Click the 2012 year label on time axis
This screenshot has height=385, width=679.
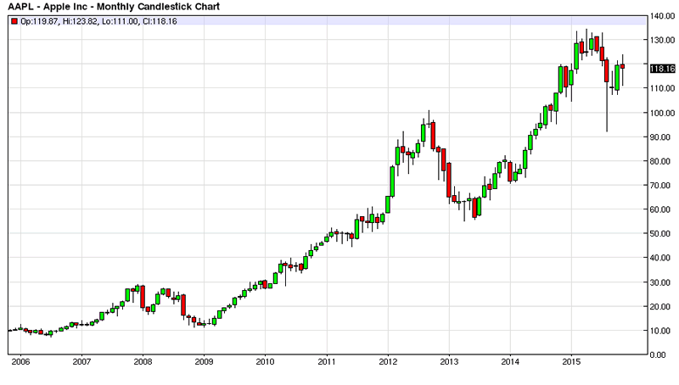point(388,361)
